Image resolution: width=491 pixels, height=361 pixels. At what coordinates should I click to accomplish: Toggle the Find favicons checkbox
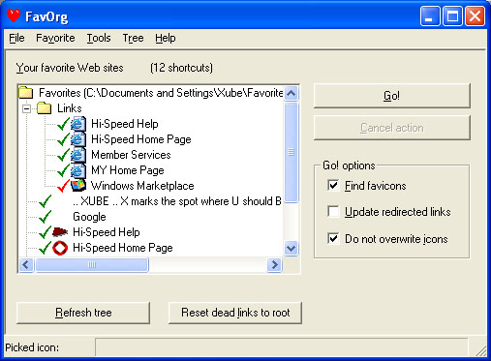pos(333,186)
